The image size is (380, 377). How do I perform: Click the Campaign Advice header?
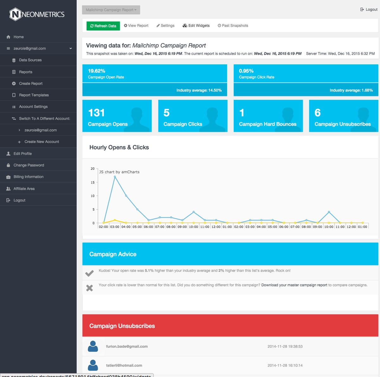[230, 254]
